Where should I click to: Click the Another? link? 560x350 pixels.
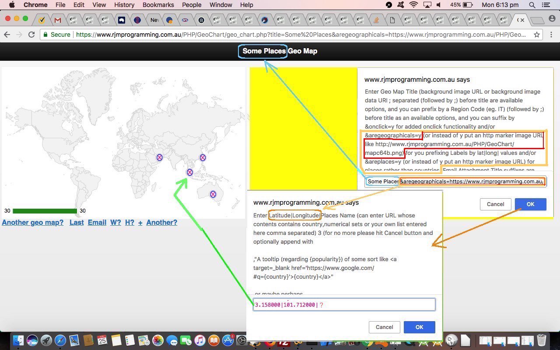pos(162,222)
